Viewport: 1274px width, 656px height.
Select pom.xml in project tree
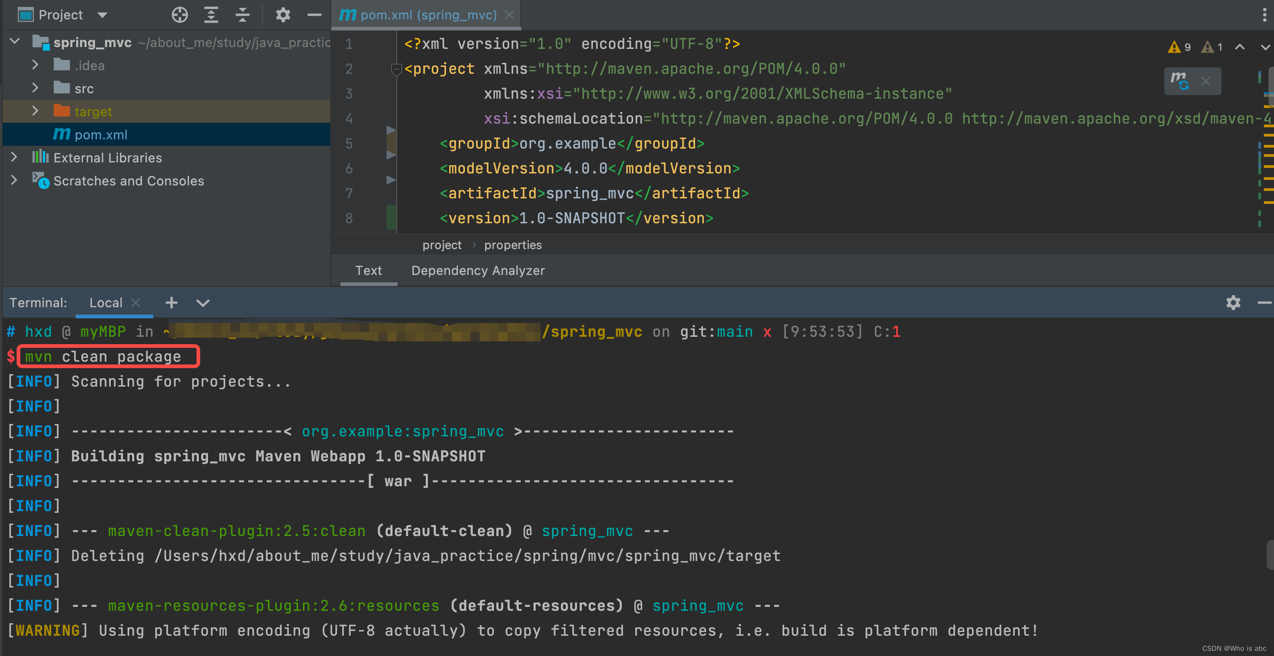pos(101,135)
